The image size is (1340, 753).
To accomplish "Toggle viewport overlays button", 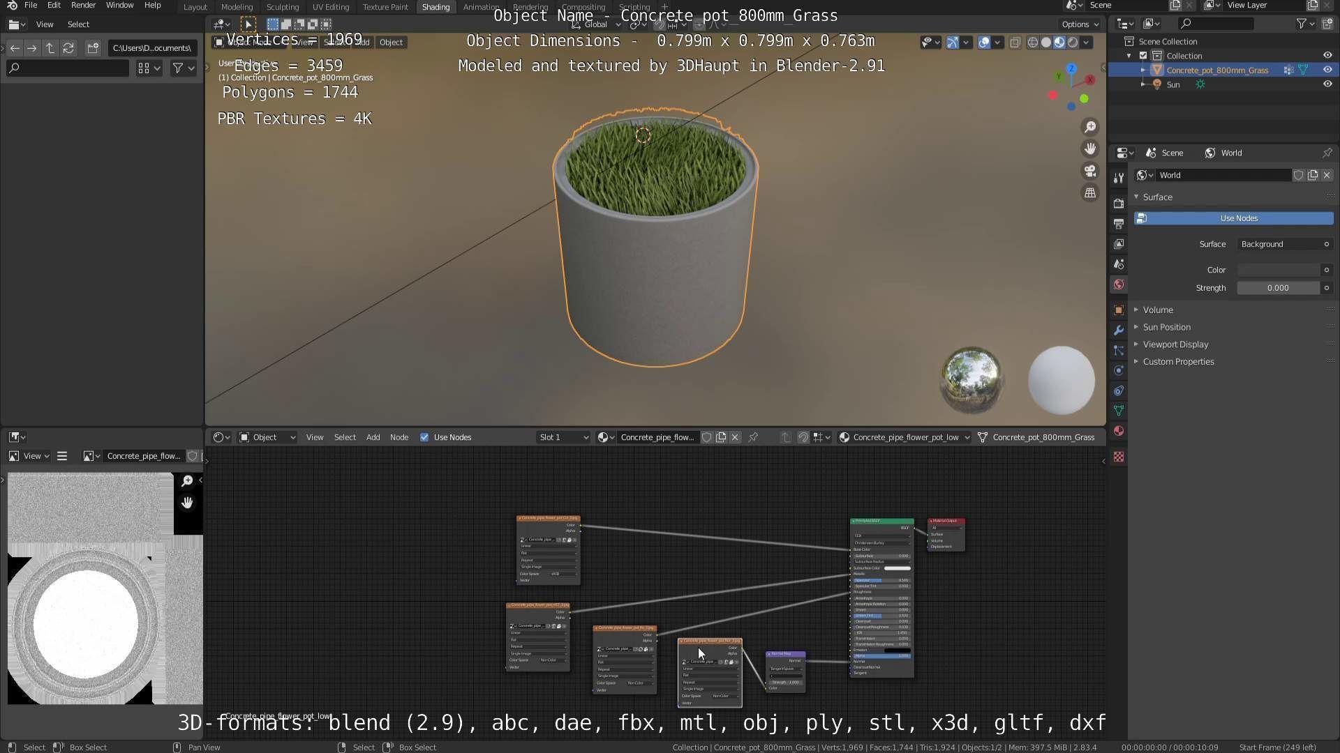I will (984, 43).
